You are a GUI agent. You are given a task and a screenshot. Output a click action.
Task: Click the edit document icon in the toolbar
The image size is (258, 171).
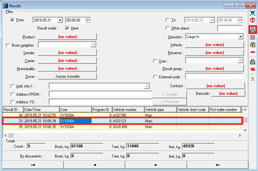[253, 45]
